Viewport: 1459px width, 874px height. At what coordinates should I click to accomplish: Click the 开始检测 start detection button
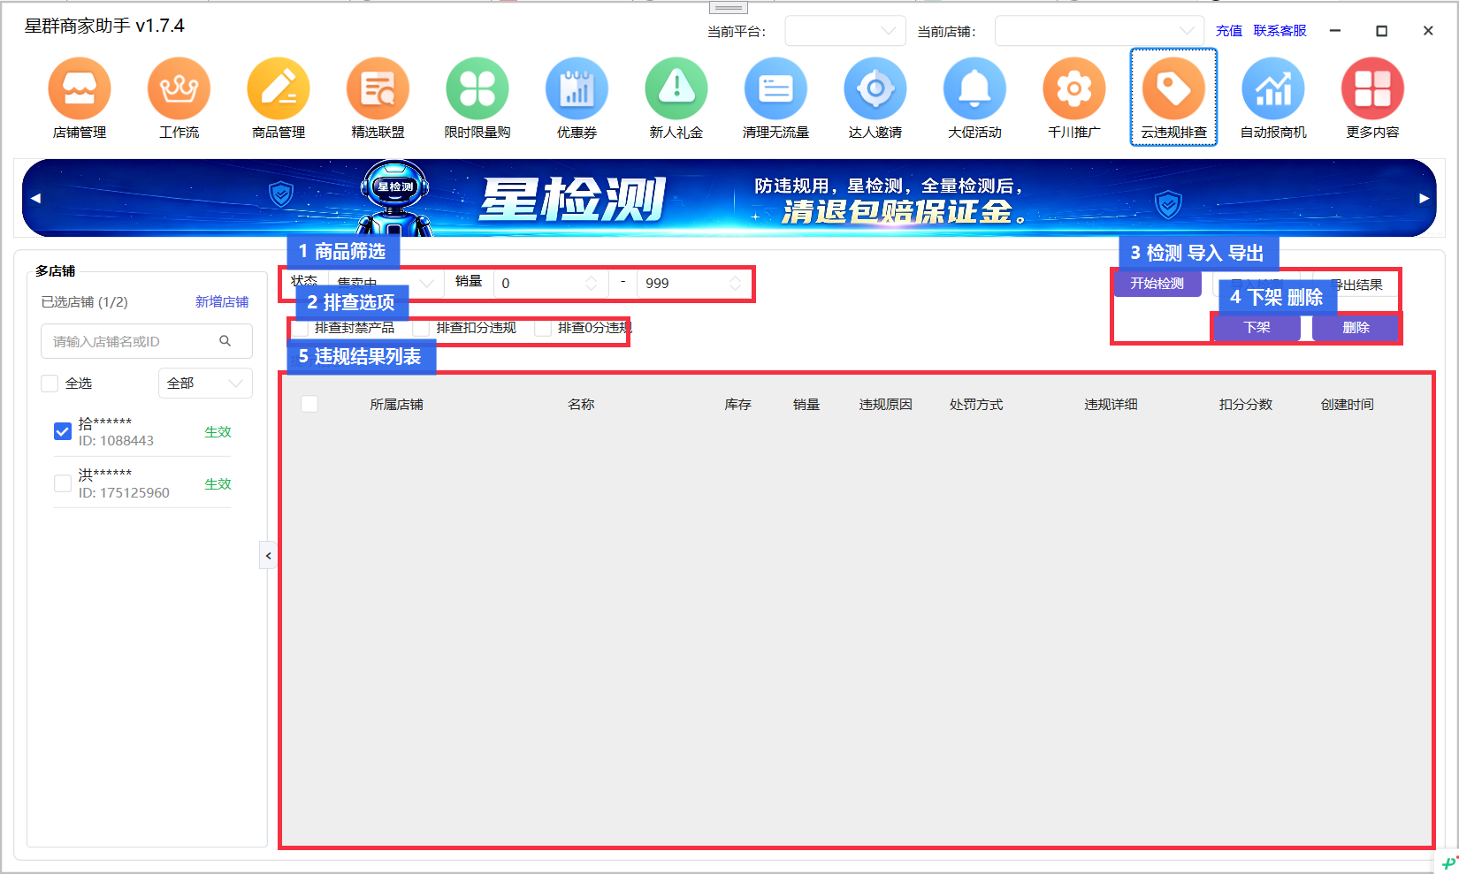[x=1157, y=284]
